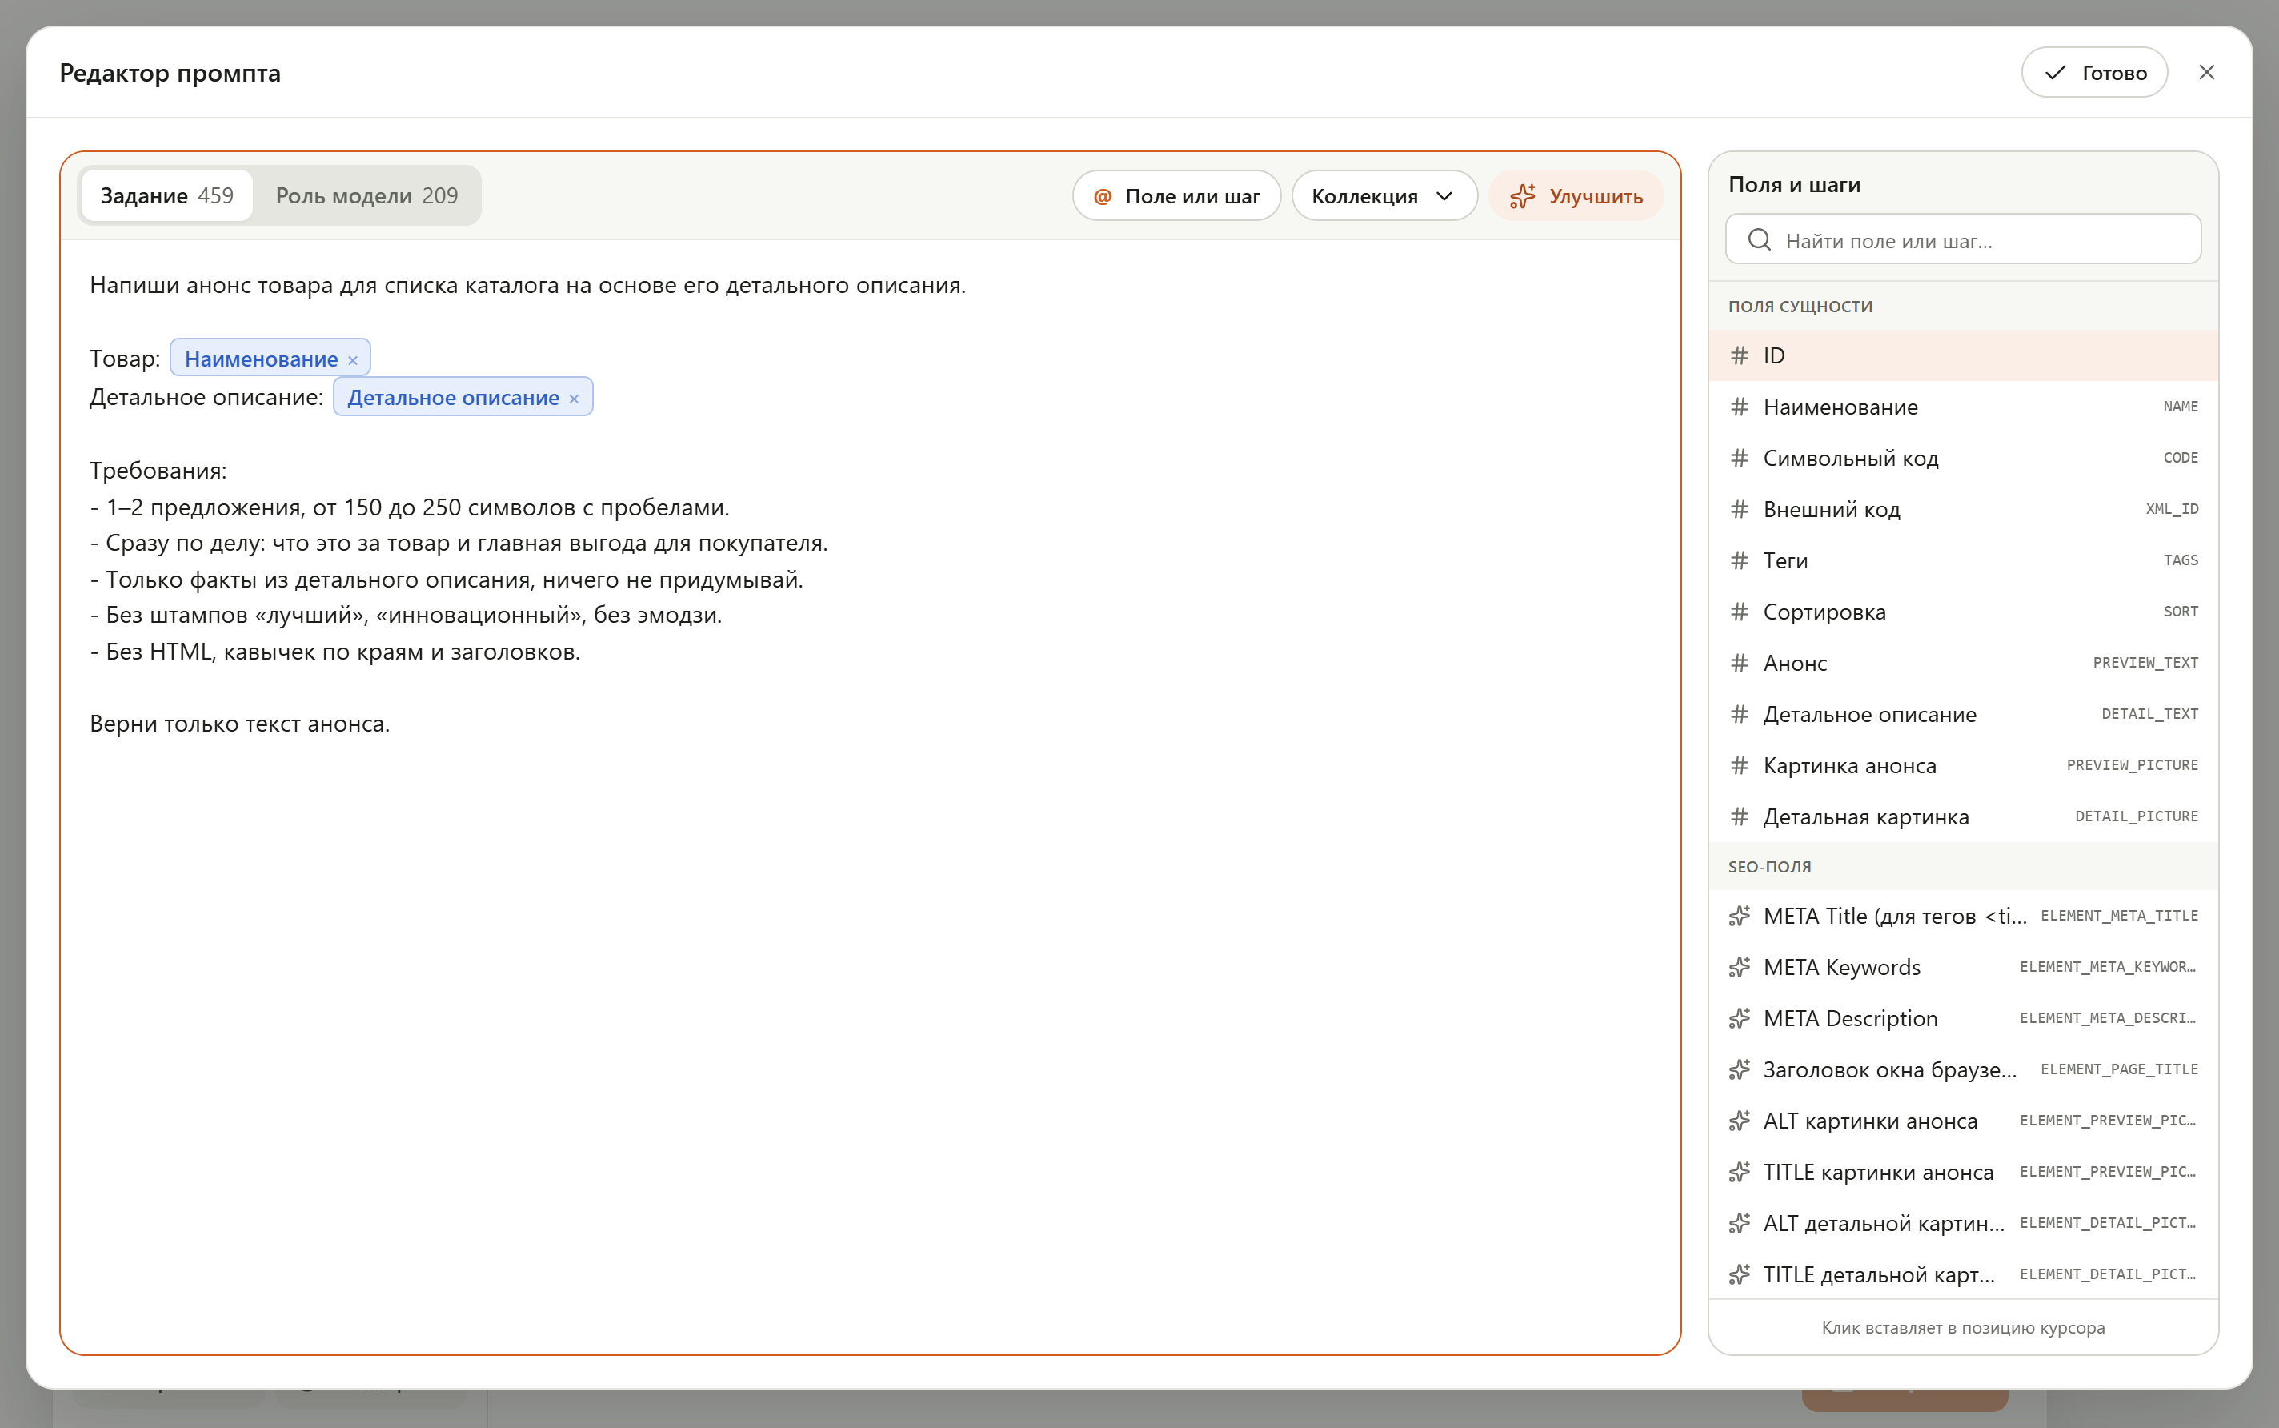Remove the Наименование tag chip via its ×
The width and height of the screenshot is (2279, 1428).
tap(352, 360)
